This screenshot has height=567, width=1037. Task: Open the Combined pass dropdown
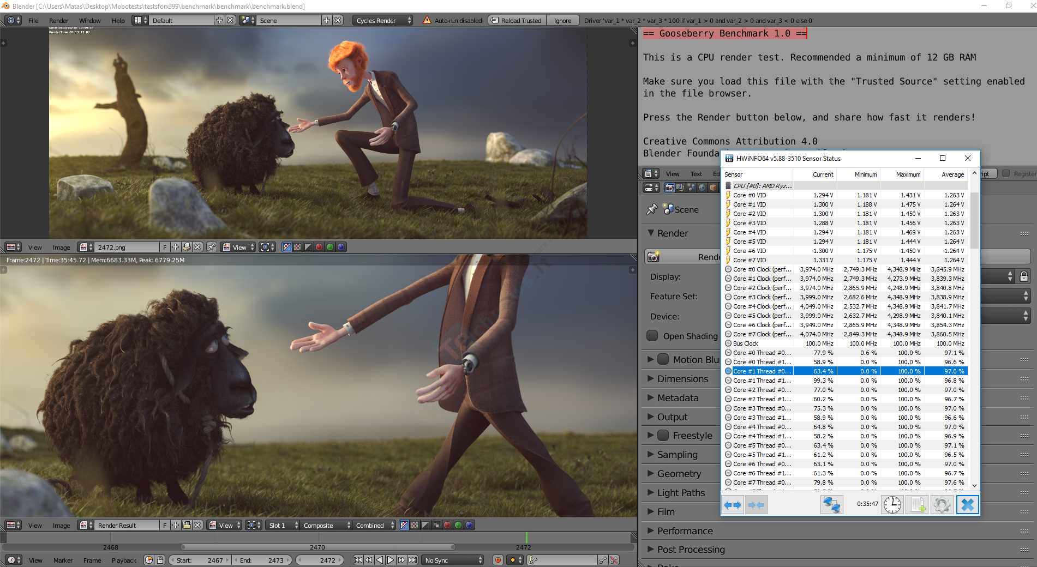pyautogui.click(x=374, y=525)
